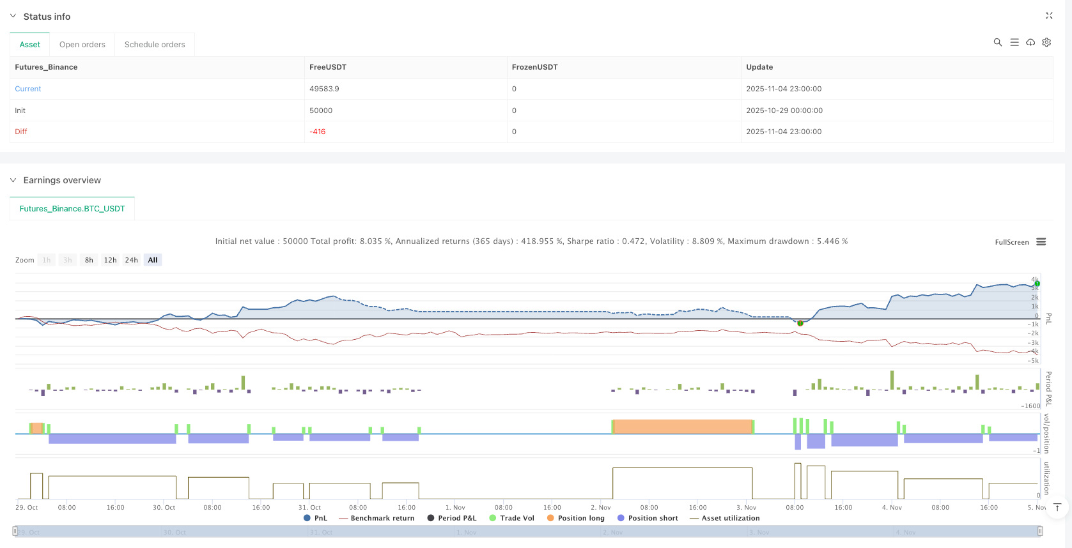The height and width of the screenshot is (548, 1072).
Task: Open the Schedule orders tab
Action: pos(155,45)
